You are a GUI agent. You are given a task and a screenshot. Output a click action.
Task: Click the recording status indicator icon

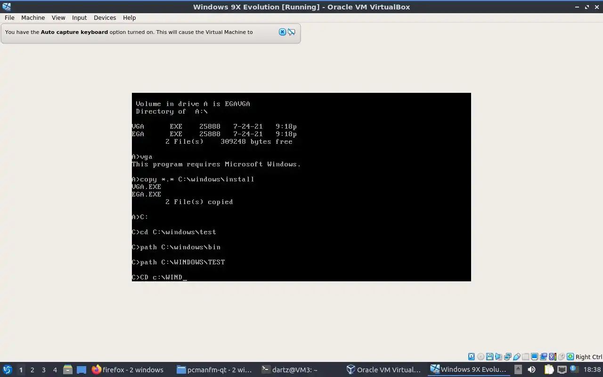click(x=544, y=357)
